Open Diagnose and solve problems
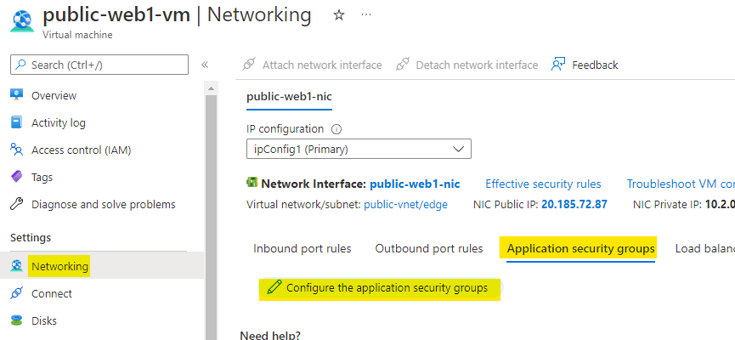This screenshot has height=340, width=735. (x=103, y=205)
